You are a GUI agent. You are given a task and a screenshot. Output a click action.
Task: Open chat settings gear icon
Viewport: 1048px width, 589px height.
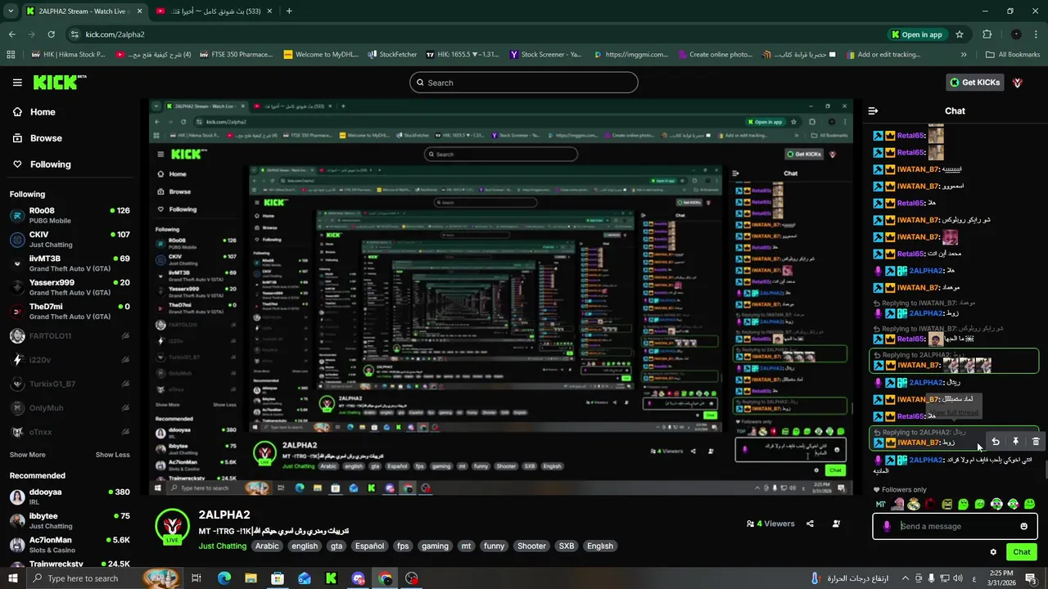coord(993,552)
